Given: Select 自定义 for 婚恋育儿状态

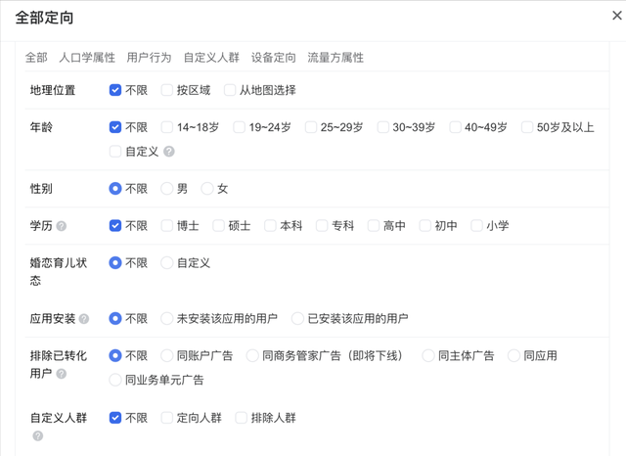Looking at the screenshot, I should coord(167,263).
